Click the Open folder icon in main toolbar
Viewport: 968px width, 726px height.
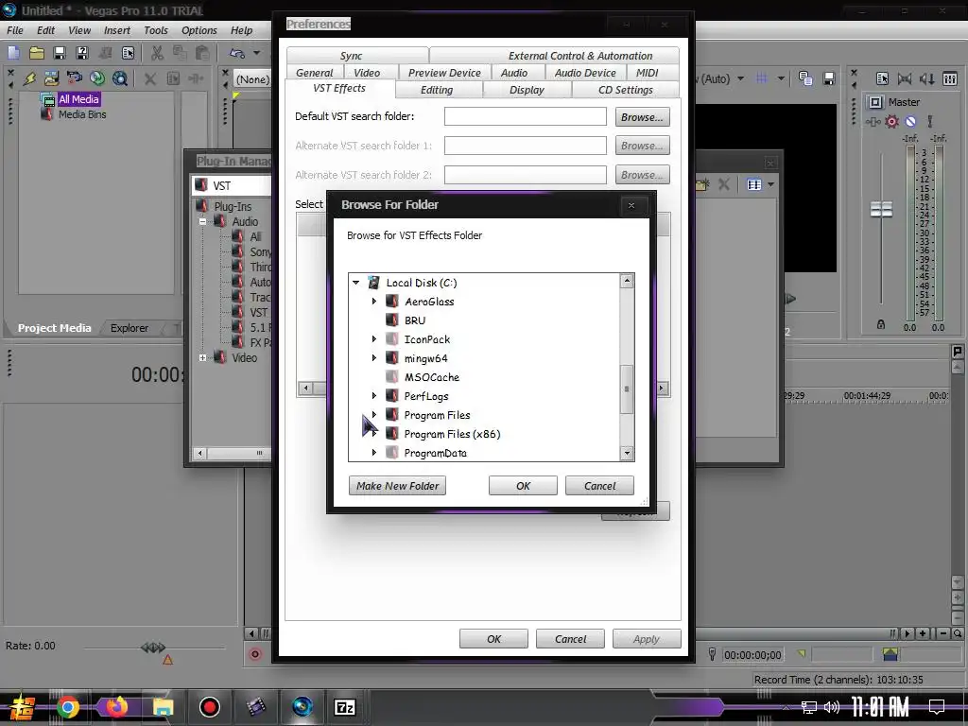tap(37, 53)
